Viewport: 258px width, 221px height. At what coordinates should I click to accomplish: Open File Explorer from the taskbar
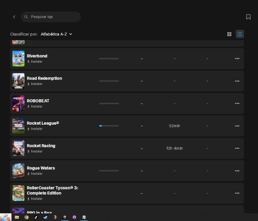pyautogui.click(x=17, y=217)
